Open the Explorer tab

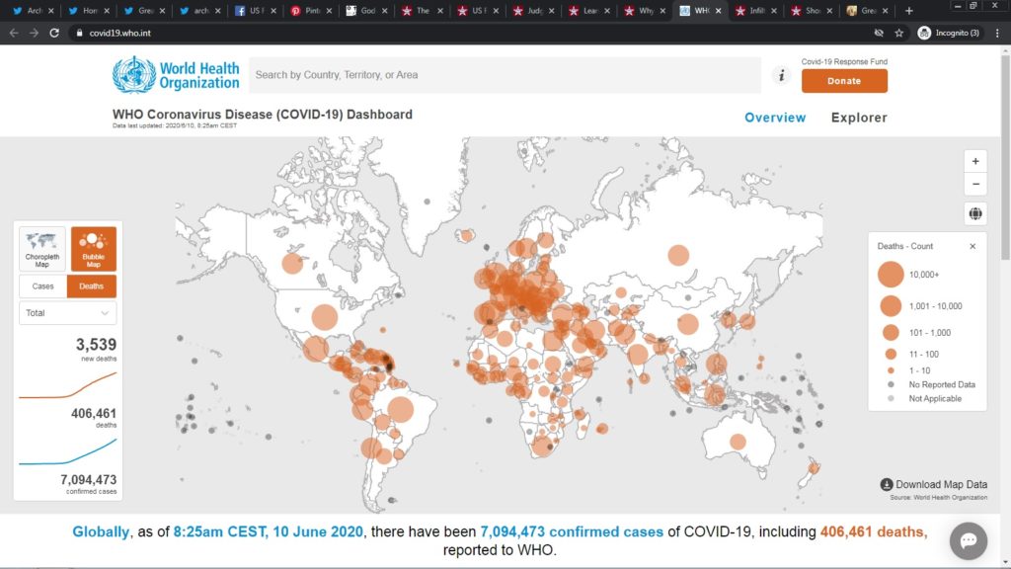859,118
